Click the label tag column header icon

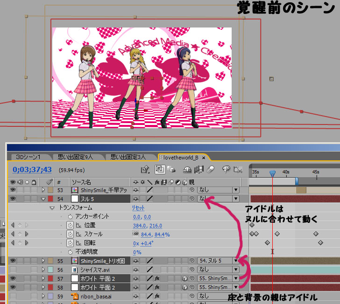click(50, 182)
